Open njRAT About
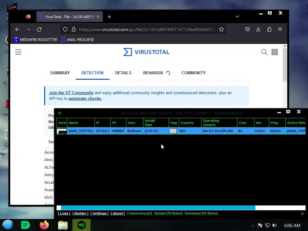This screenshot has width=308, height=231. point(118,213)
